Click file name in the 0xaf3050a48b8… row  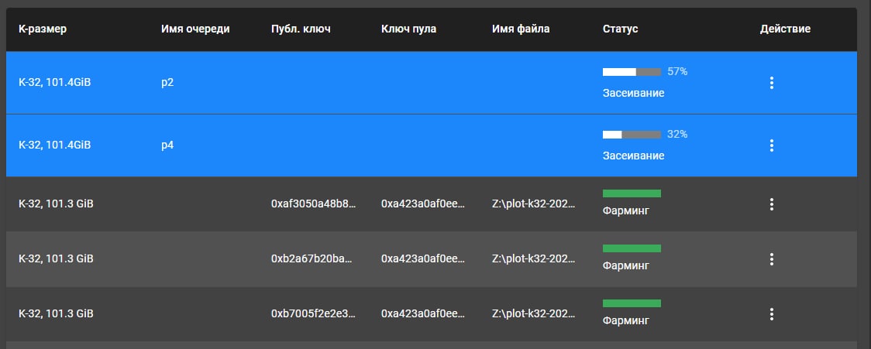point(534,204)
